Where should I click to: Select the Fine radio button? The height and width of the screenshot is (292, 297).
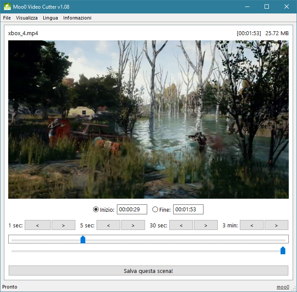(x=155, y=210)
